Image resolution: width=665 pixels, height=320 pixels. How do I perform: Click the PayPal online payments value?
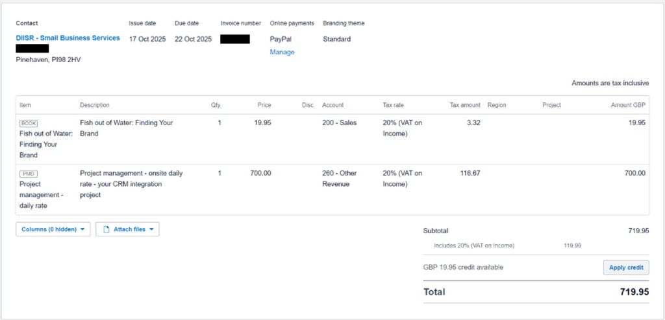[x=281, y=39]
